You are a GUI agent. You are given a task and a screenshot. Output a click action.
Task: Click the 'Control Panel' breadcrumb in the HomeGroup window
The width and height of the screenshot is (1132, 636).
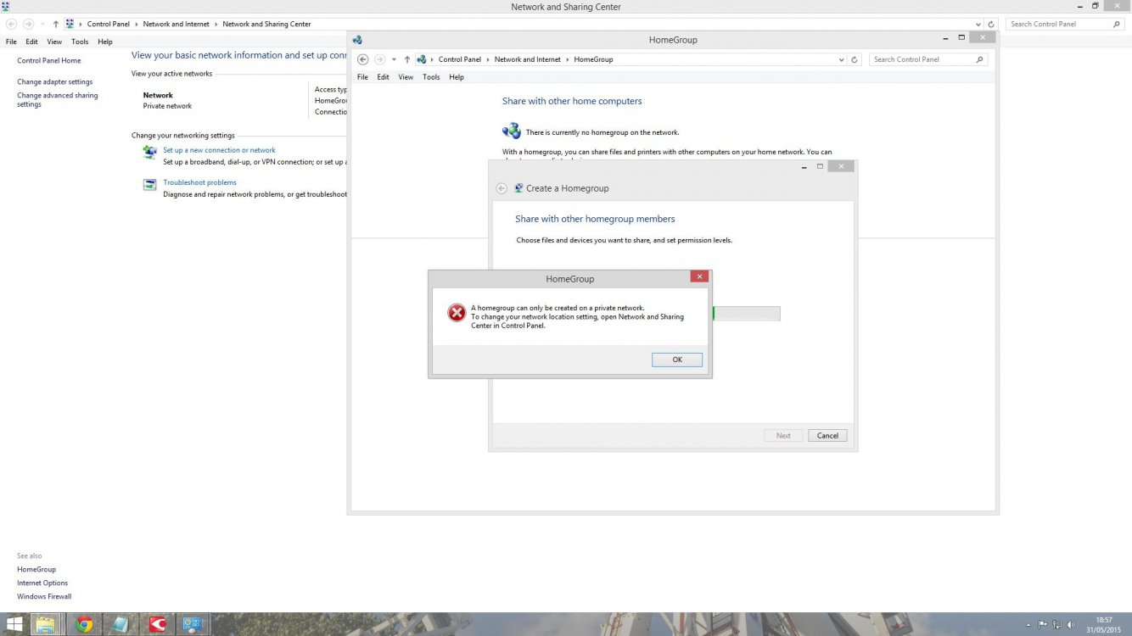460,59
